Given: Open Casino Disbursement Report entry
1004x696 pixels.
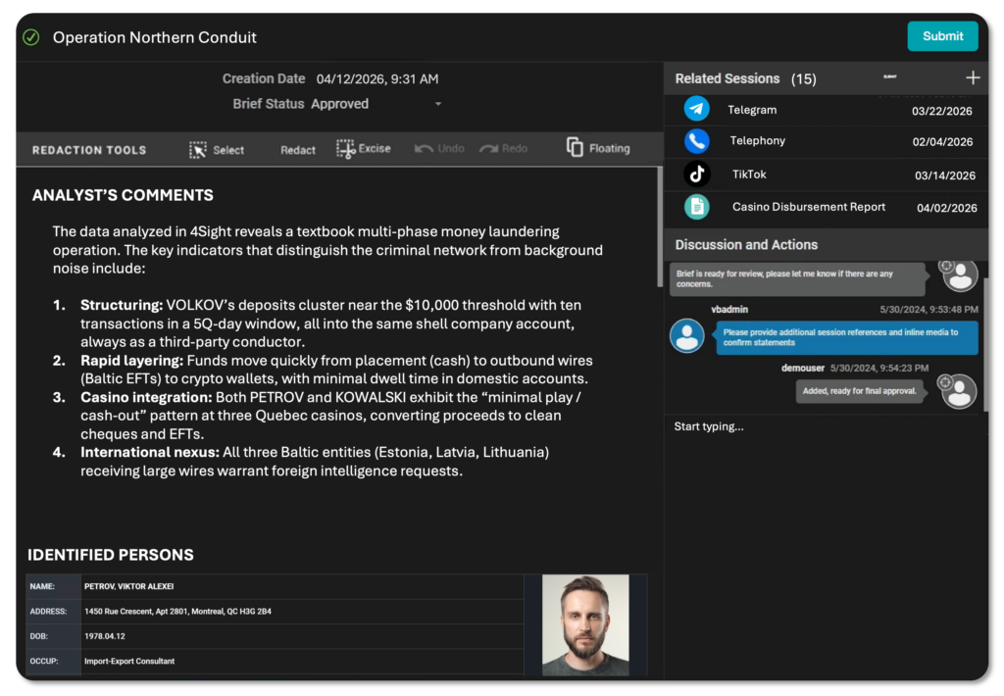Looking at the screenshot, I should click(x=809, y=207).
